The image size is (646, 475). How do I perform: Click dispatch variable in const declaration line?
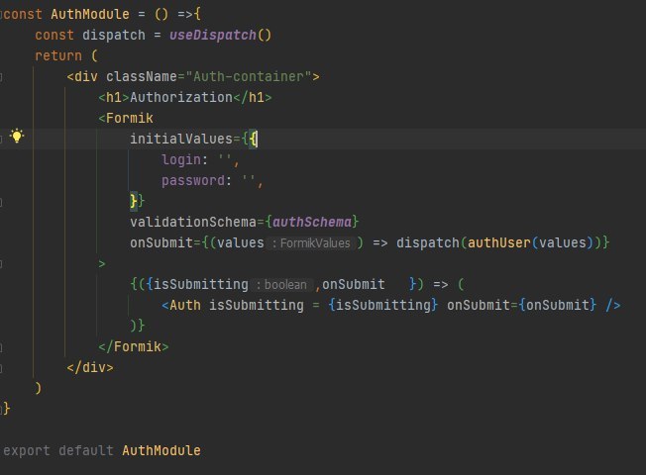tap(114, 35)
